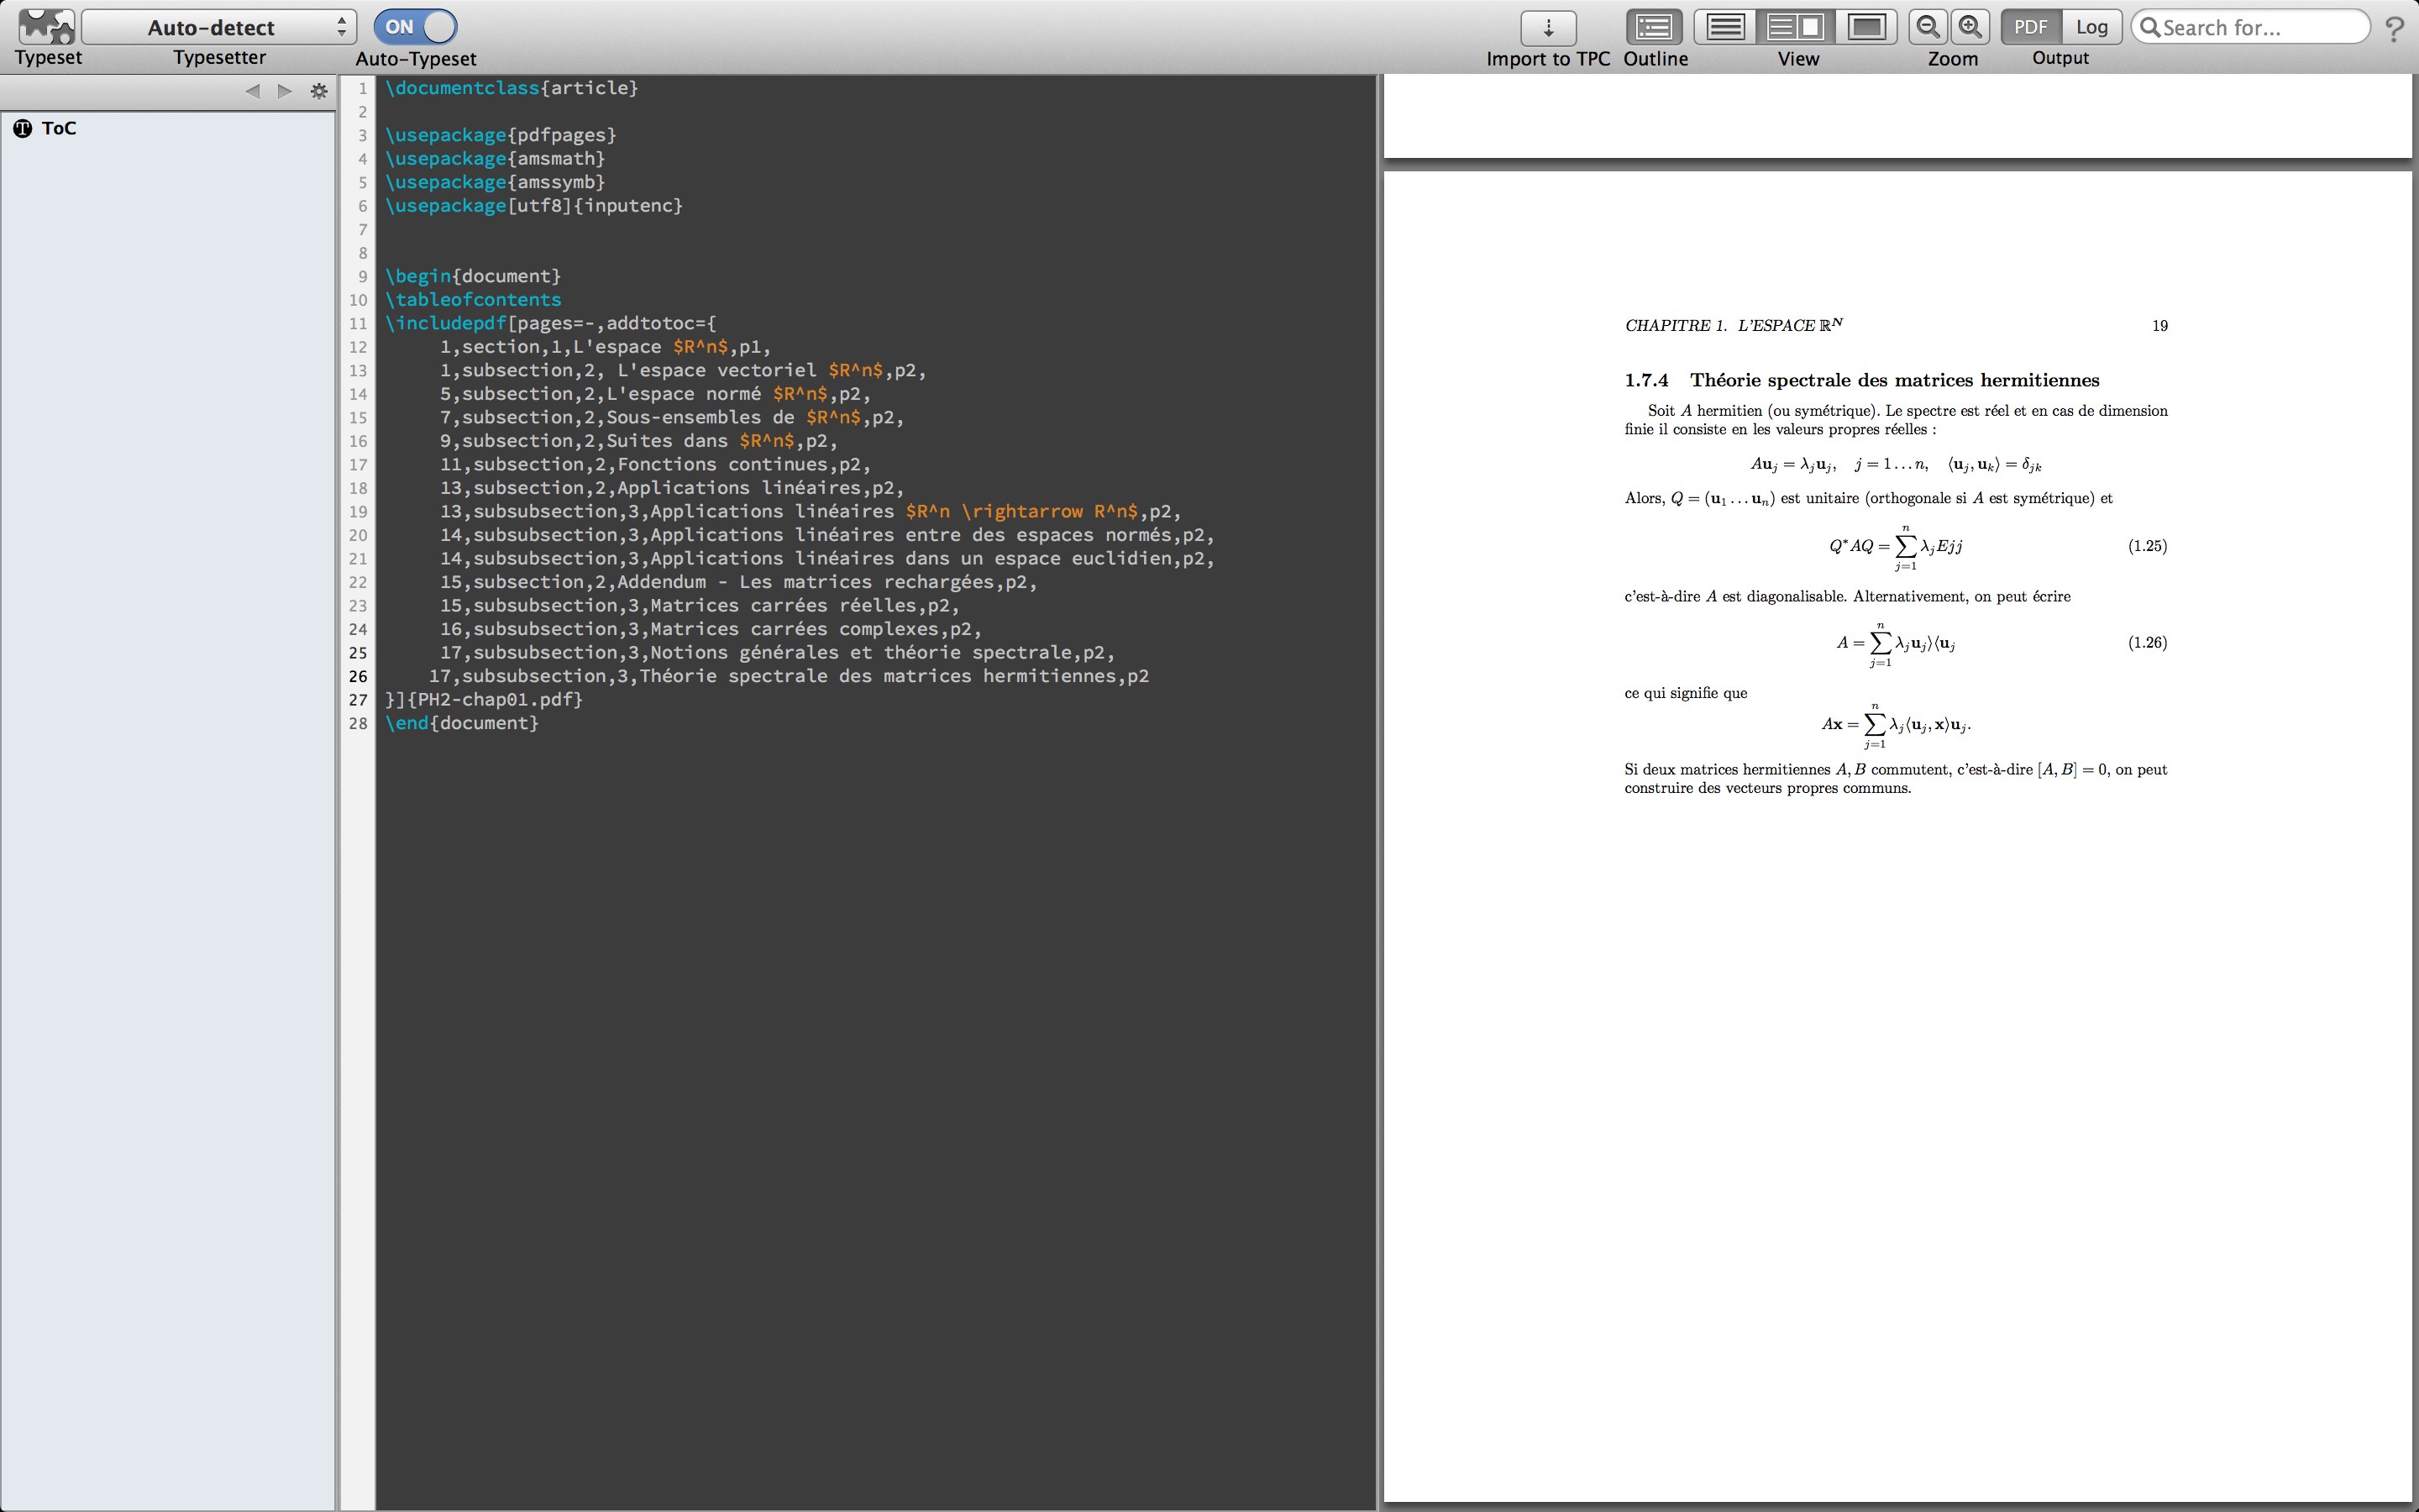
Task: Click the \usepackage{amsmath} line
Action: point(495,158)
